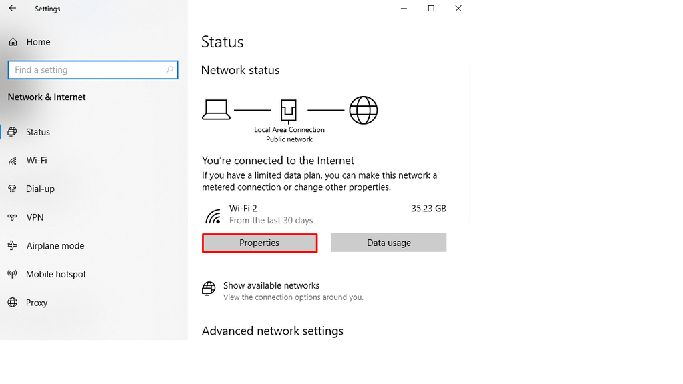Image resolution: width=683 pixels, height=384 pixels.
Task: Click the Status globe icon in sidebar
Action: 13,131
